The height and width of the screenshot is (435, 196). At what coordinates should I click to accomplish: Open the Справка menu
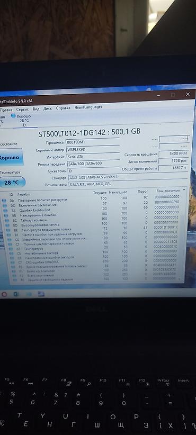[63, 108]
